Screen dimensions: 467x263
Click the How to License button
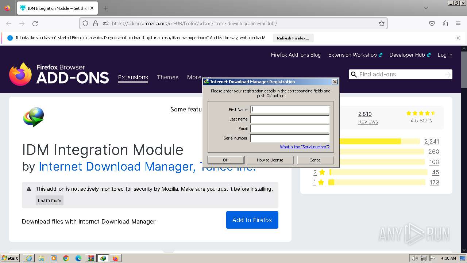270,160
